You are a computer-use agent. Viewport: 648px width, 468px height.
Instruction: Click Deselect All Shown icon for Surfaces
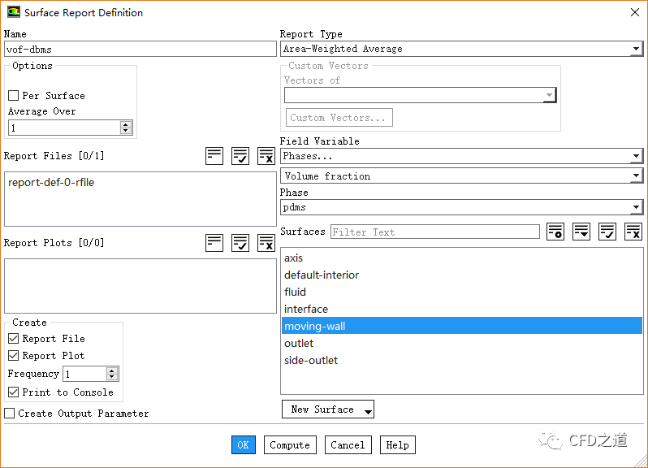633,232
